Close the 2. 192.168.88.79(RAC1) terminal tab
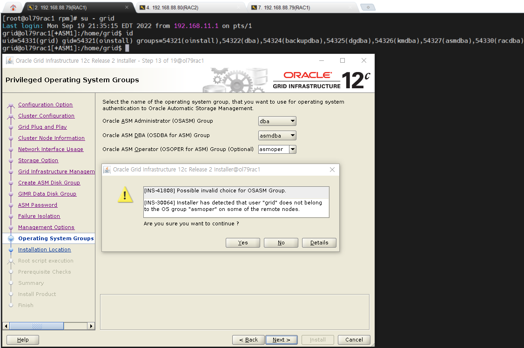 [127, 7]
